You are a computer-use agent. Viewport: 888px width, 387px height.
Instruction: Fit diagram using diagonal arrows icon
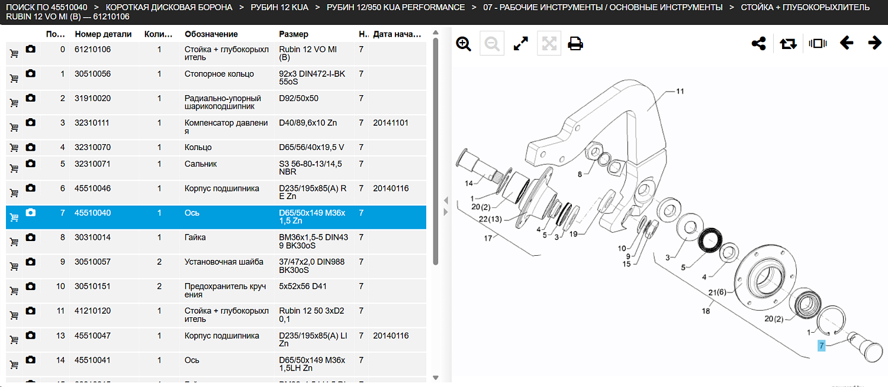pos(520,44)
